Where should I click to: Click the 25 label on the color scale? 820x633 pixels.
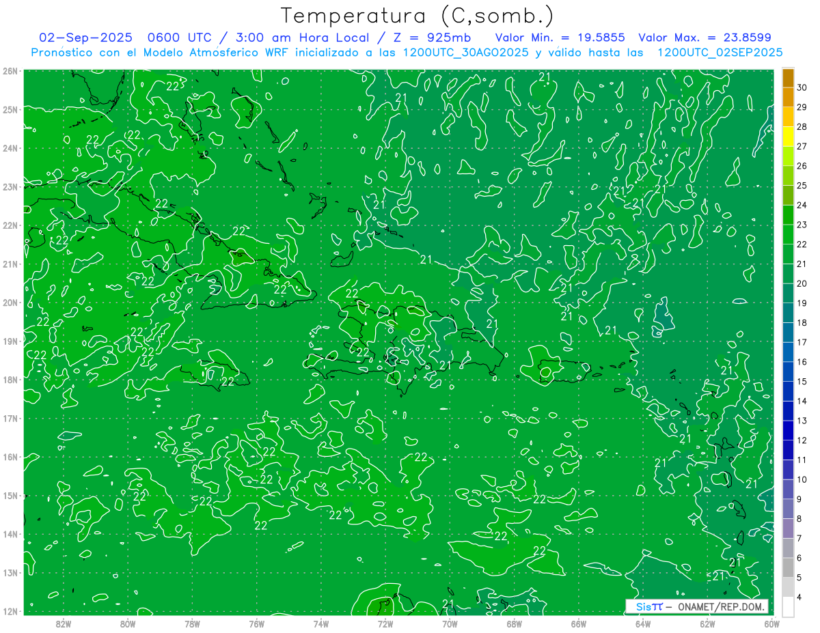point(802,185)
